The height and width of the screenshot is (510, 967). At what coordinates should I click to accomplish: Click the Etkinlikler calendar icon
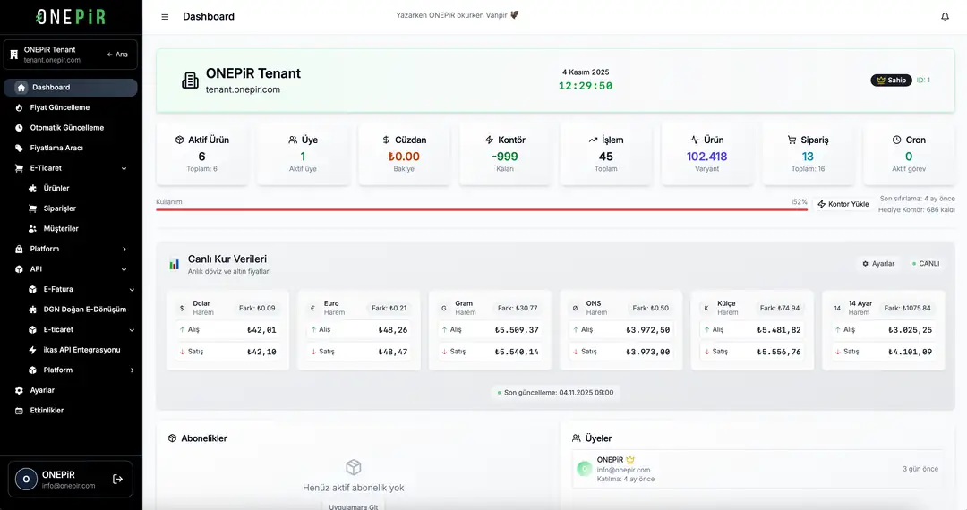pos(20,411)
